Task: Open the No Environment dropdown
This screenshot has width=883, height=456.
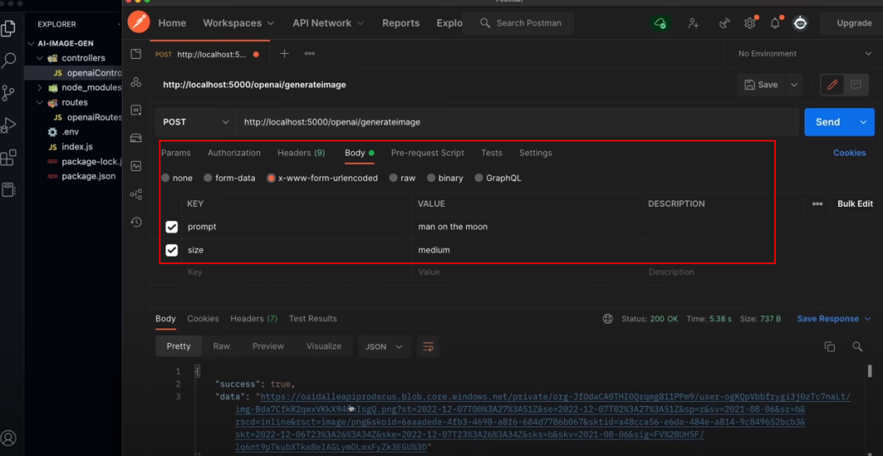Action: pos(805,54)
